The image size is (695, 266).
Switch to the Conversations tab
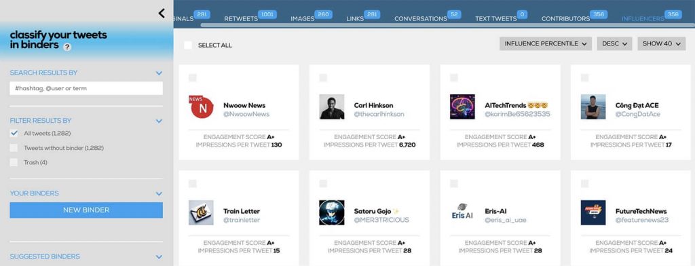pos(421,18)
